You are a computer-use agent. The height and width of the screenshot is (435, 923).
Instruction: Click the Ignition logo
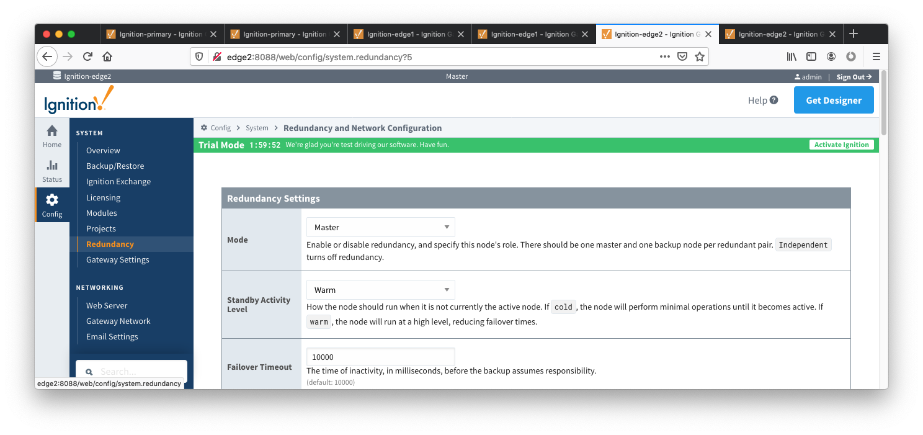click(79, 101)
